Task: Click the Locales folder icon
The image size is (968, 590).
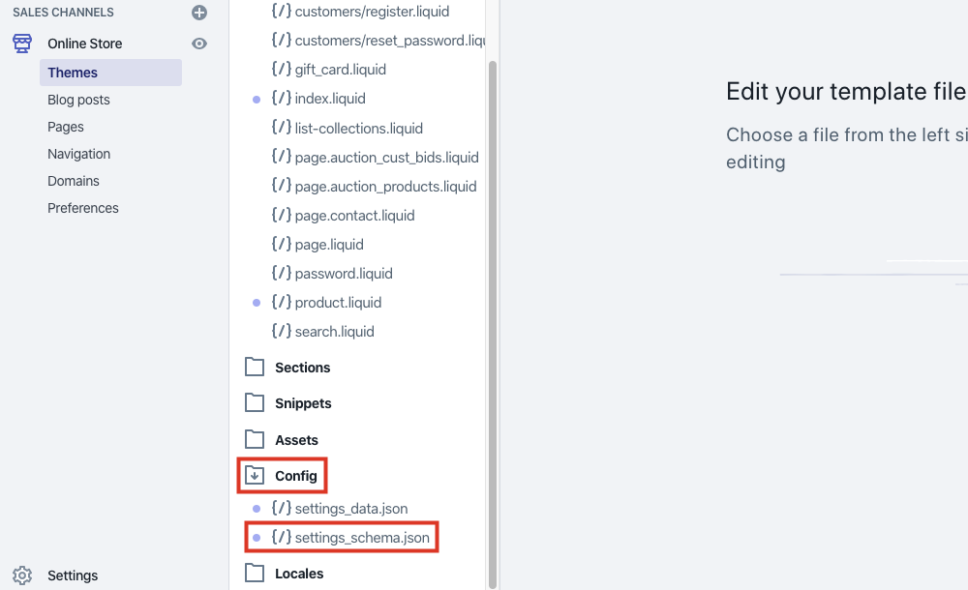Action: [255, 573]
